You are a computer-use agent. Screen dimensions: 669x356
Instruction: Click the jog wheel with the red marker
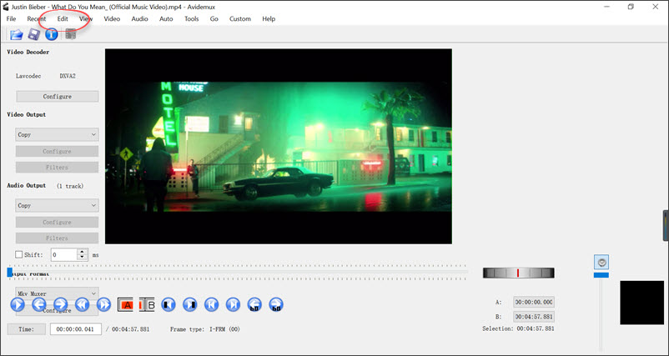point(518,273)
